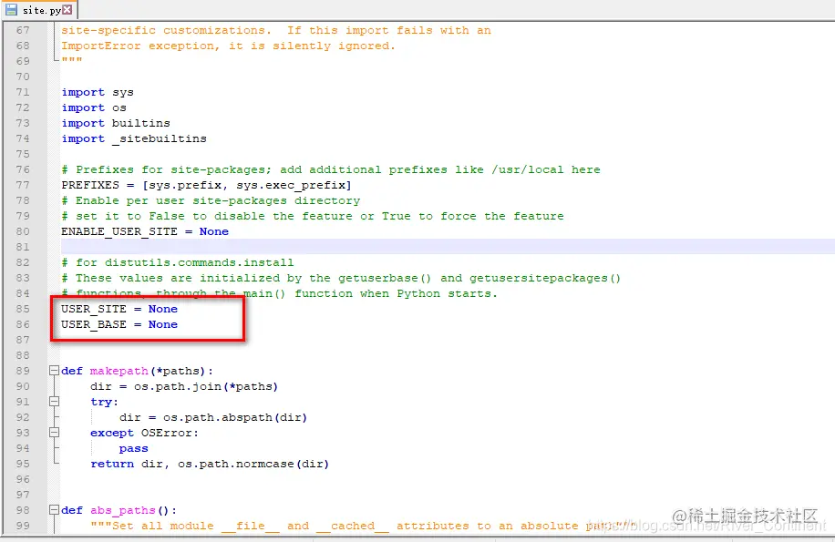Click the '# set it to False' comment line

[x=313, y=216]
